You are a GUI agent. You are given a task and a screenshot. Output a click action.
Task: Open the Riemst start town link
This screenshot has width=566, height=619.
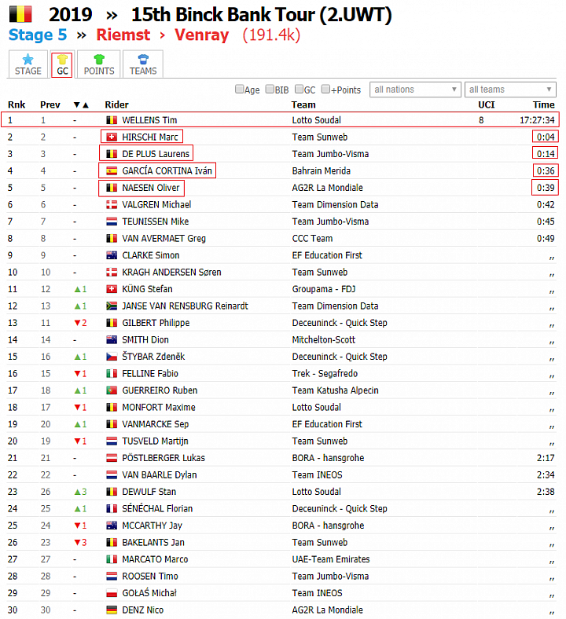click(x=123, y=35)
